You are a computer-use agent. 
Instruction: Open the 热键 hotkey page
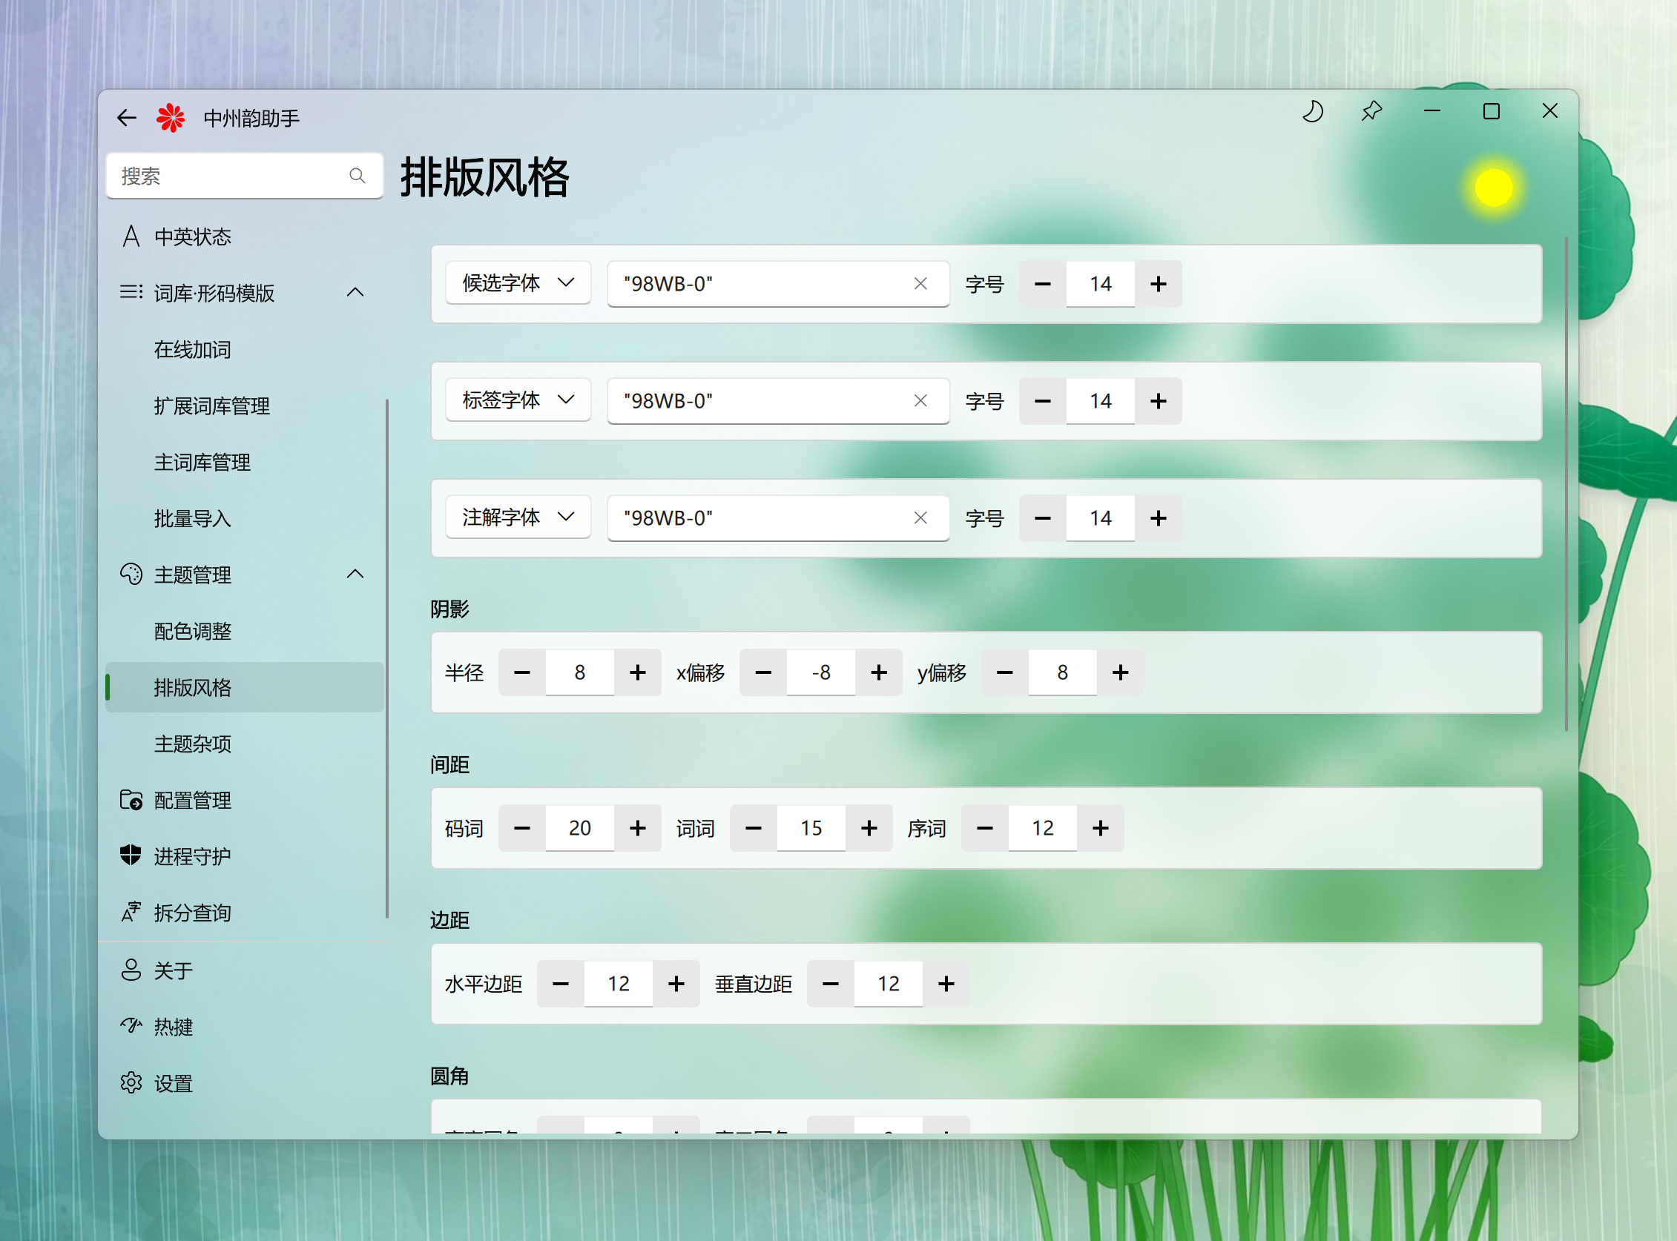coord(173,1027)
